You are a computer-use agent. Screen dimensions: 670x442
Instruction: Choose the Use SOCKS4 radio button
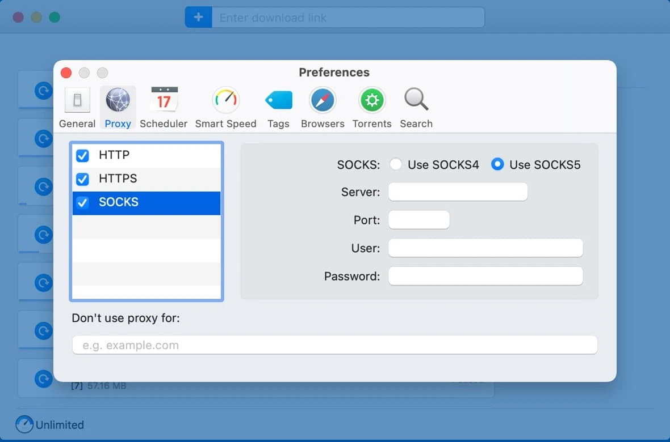(396, 165)
